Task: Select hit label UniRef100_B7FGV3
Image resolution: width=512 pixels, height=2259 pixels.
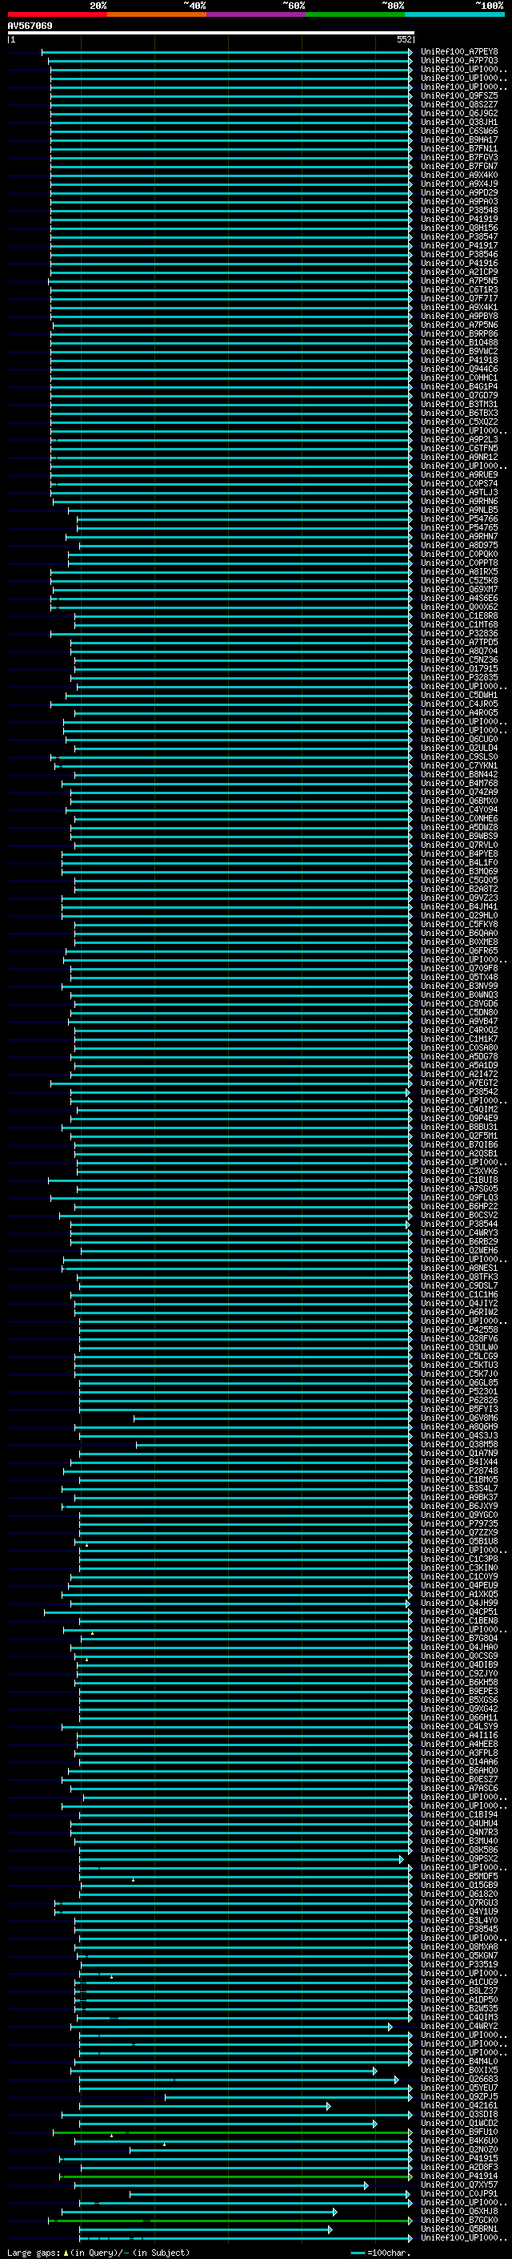Action: coord(459,157)
